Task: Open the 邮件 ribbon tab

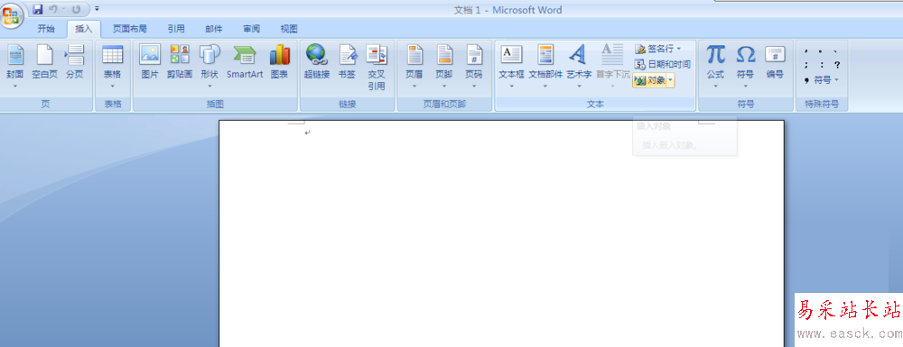Action: 214,29
